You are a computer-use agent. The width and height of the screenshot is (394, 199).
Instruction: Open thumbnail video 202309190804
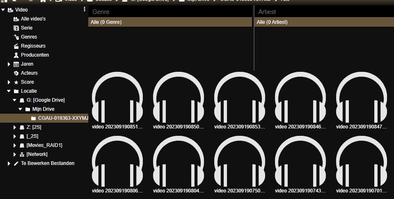(x=179, y=162)
